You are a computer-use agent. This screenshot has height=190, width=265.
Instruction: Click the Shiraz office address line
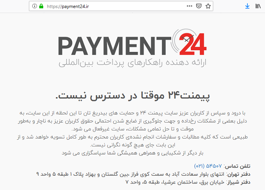click(175, 182)
